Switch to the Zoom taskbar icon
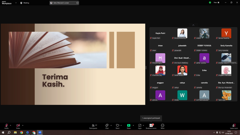 (x=40, y=132)
